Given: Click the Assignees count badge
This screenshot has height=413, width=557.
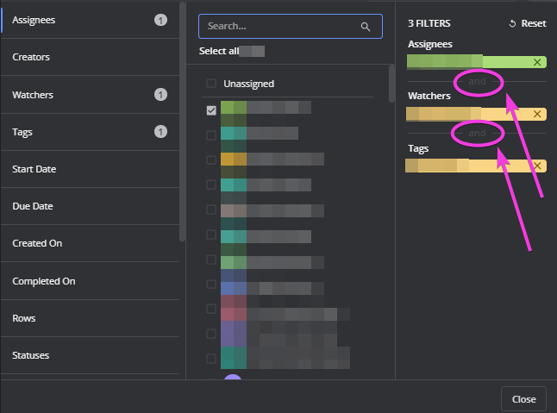Looking at the screenshot, I should (160, 20).
